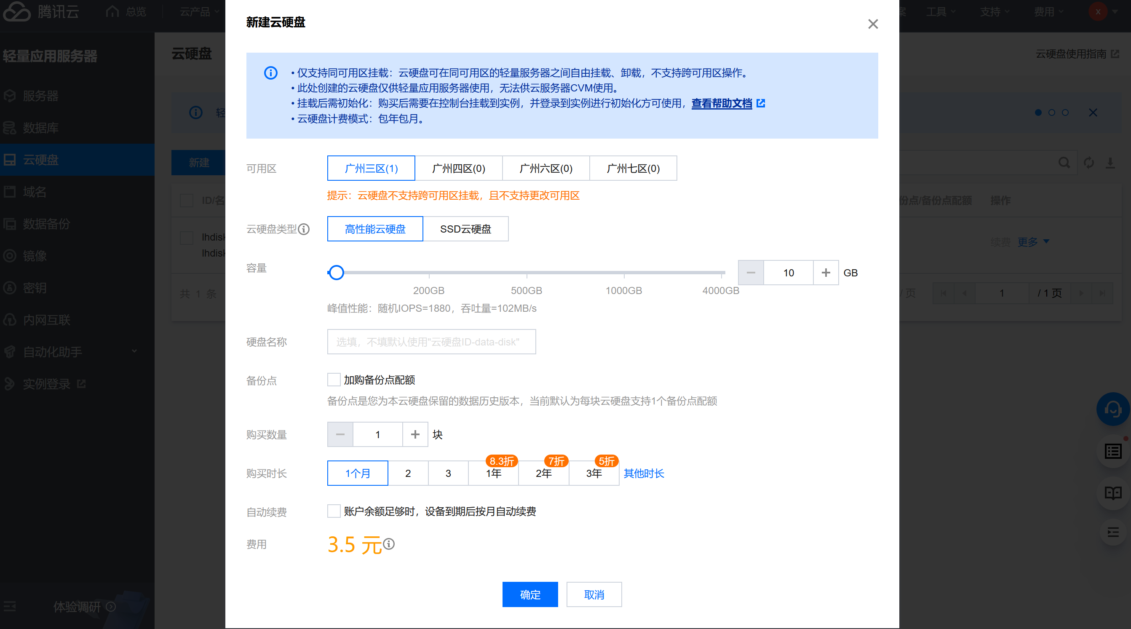Viewport: 1131px width, 629px height.
Task: Expand 自动化助手 sidebar group
Action: tap(77, 352)
